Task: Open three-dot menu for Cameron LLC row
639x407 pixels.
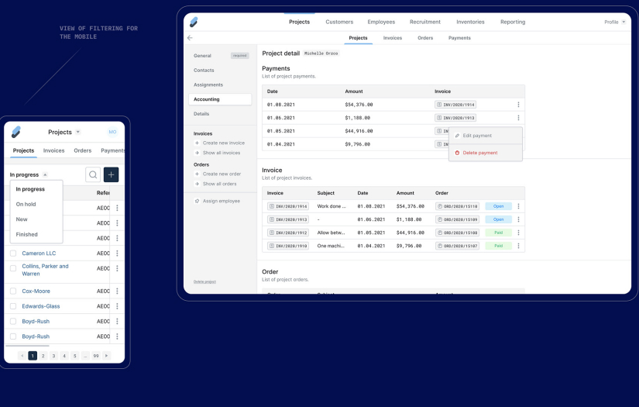Action: click(x=117, y=254)
